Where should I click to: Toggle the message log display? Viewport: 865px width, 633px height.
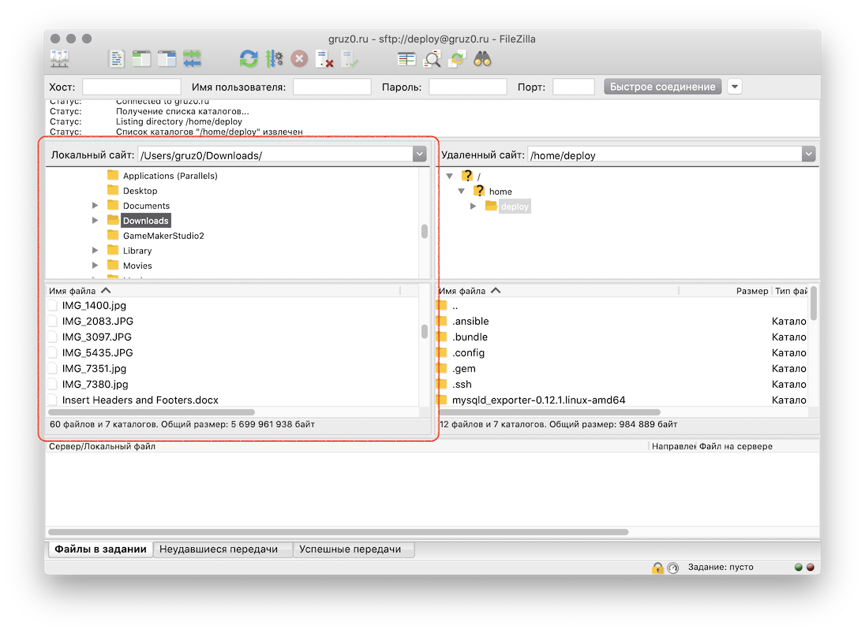[117, 58]
